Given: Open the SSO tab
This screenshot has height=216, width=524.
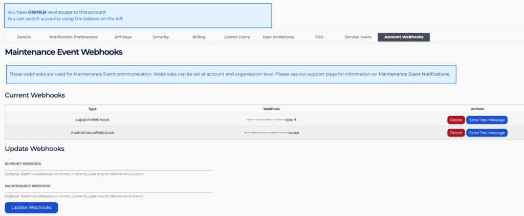Looking at the screenshot, I should [x=319, y=37].
